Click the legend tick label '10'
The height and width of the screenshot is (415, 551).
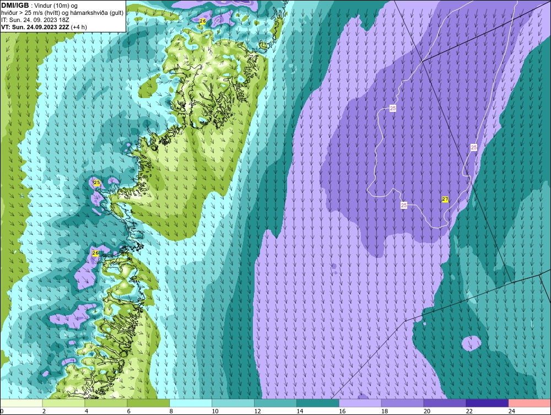point(215,411)
